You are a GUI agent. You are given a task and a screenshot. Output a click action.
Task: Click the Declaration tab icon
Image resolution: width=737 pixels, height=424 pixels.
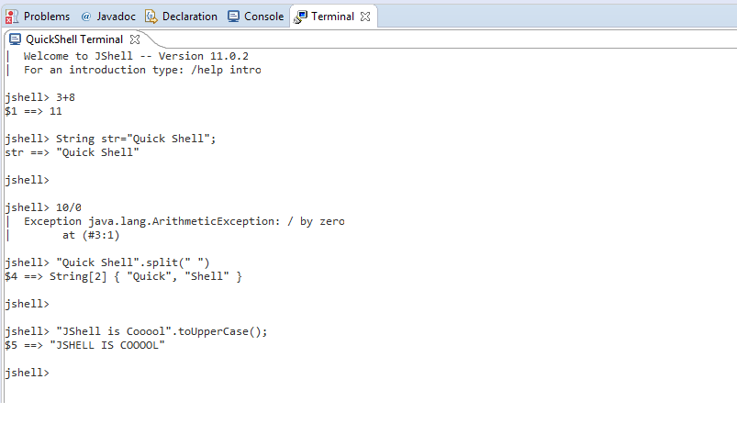151,17
